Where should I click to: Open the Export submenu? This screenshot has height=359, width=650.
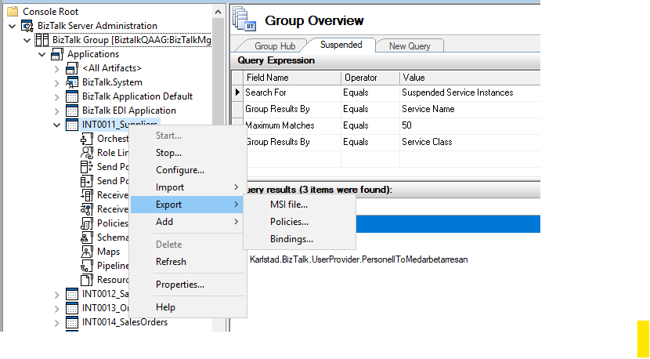(x=188, y=205)
